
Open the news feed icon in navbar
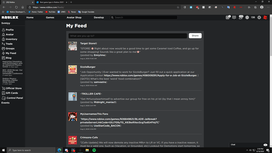228,17
